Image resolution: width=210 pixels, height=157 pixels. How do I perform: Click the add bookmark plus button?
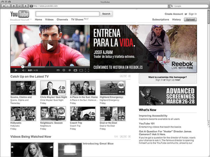25,6
